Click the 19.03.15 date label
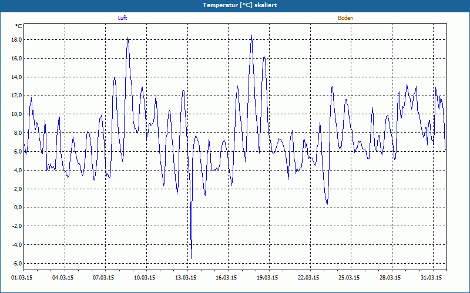The image size is (470, 293). click(267, 278)
